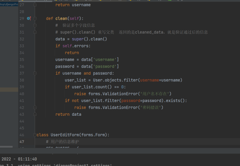Click the bare 'return' on line 34
Screen dimensions: 240x166
(72, 53)
